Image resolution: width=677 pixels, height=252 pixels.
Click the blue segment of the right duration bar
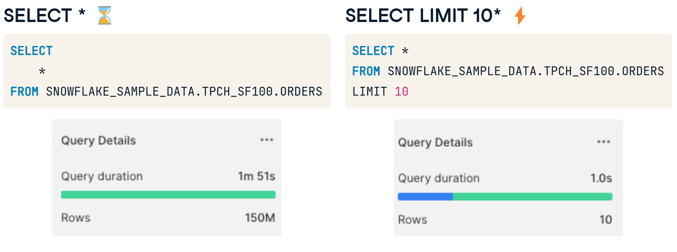pos(425,197)
